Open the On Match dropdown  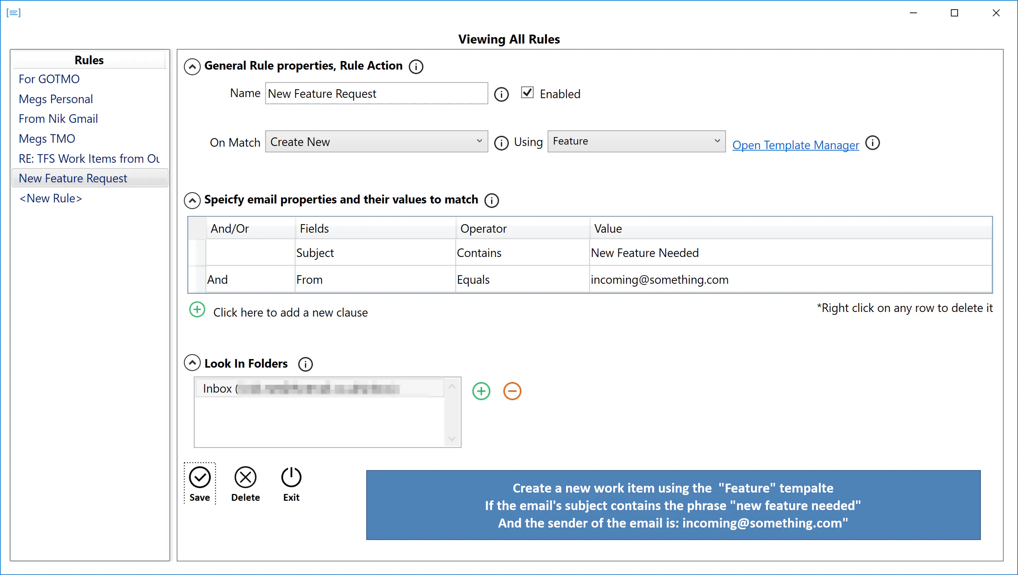(x=376, y=141)
